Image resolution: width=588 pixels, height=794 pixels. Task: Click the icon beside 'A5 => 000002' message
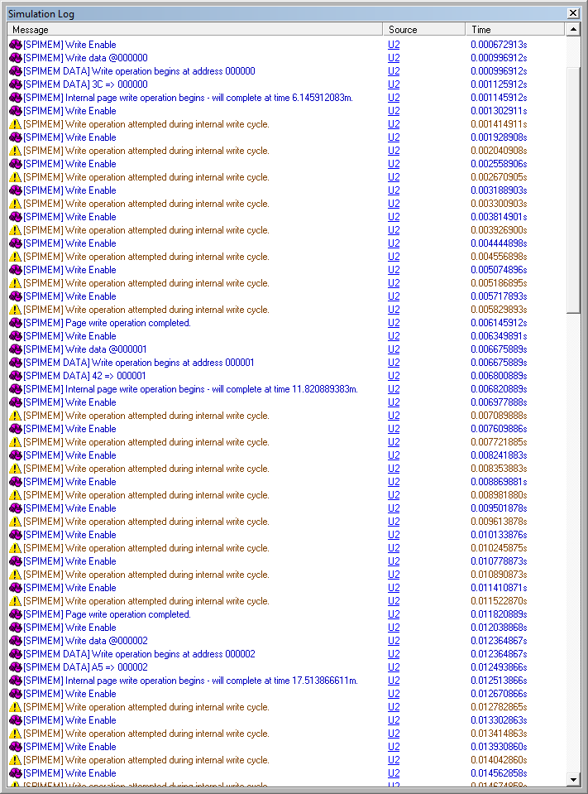pos(15,666)
